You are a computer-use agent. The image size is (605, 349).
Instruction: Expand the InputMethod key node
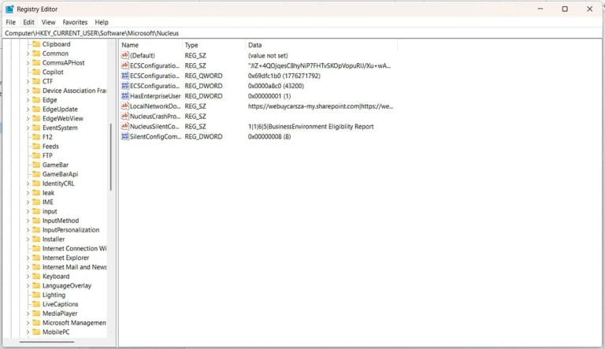[28, 221]
